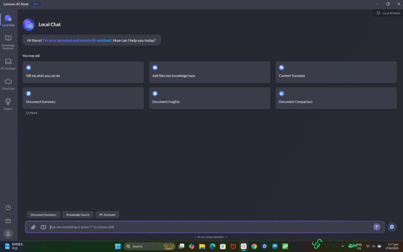Select the 'Content Translate' suggestion card
This screenshot has height=252, width=403.
(336, 72)
